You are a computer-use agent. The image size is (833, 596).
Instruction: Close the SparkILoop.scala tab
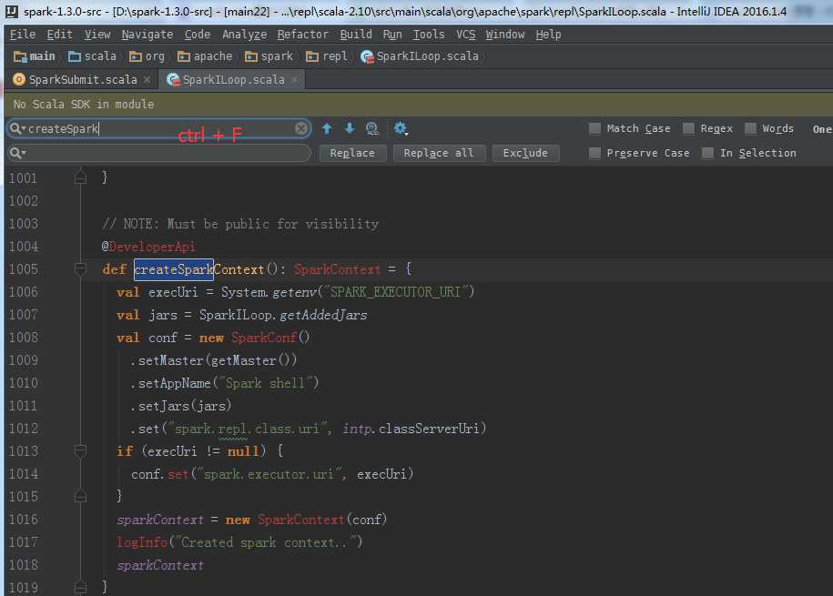click(x=294, y=80)
